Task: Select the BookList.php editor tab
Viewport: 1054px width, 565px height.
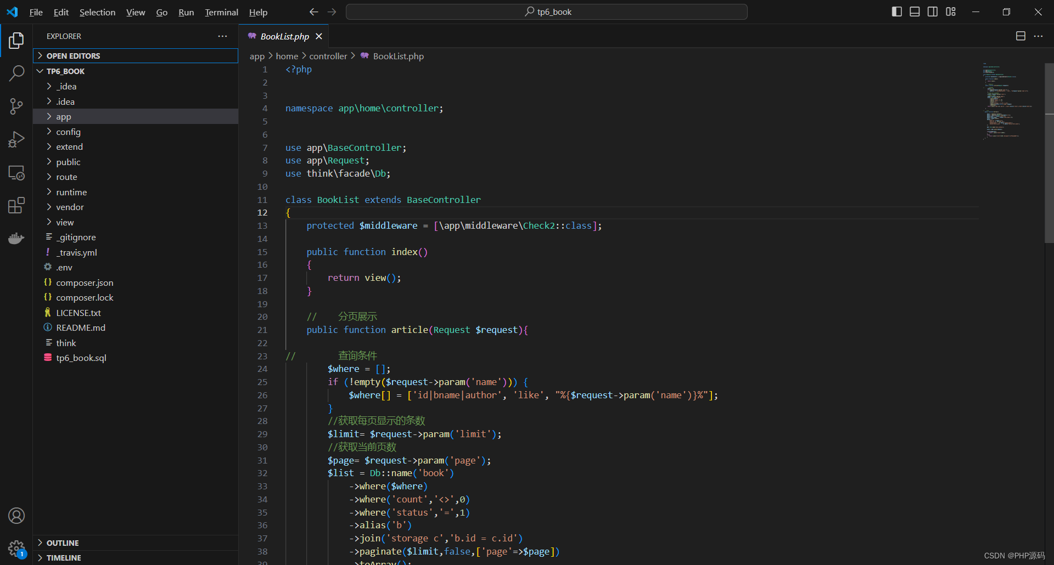Action: coord(284,36)
